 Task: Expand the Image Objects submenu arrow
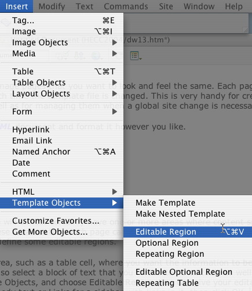(115, 42)
